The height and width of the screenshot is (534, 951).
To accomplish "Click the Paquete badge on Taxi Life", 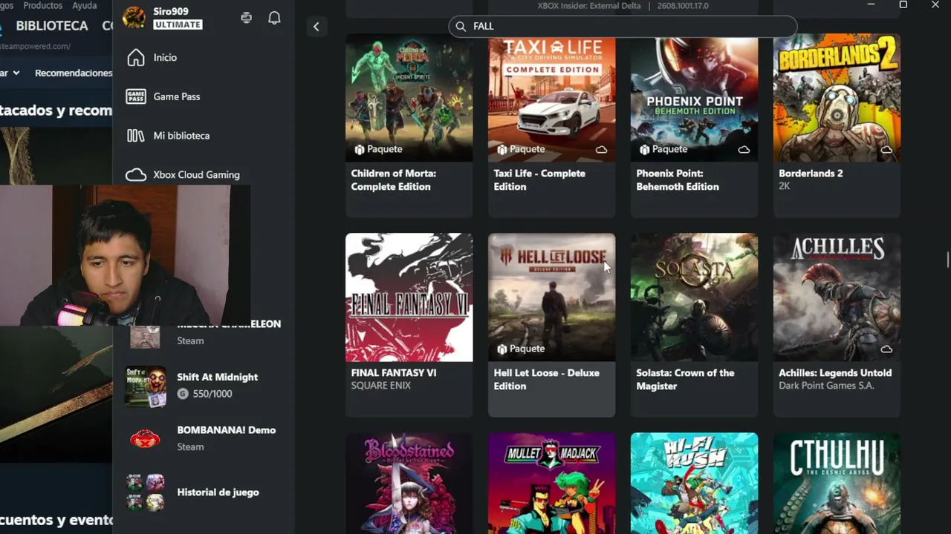I will pos(521,149).
